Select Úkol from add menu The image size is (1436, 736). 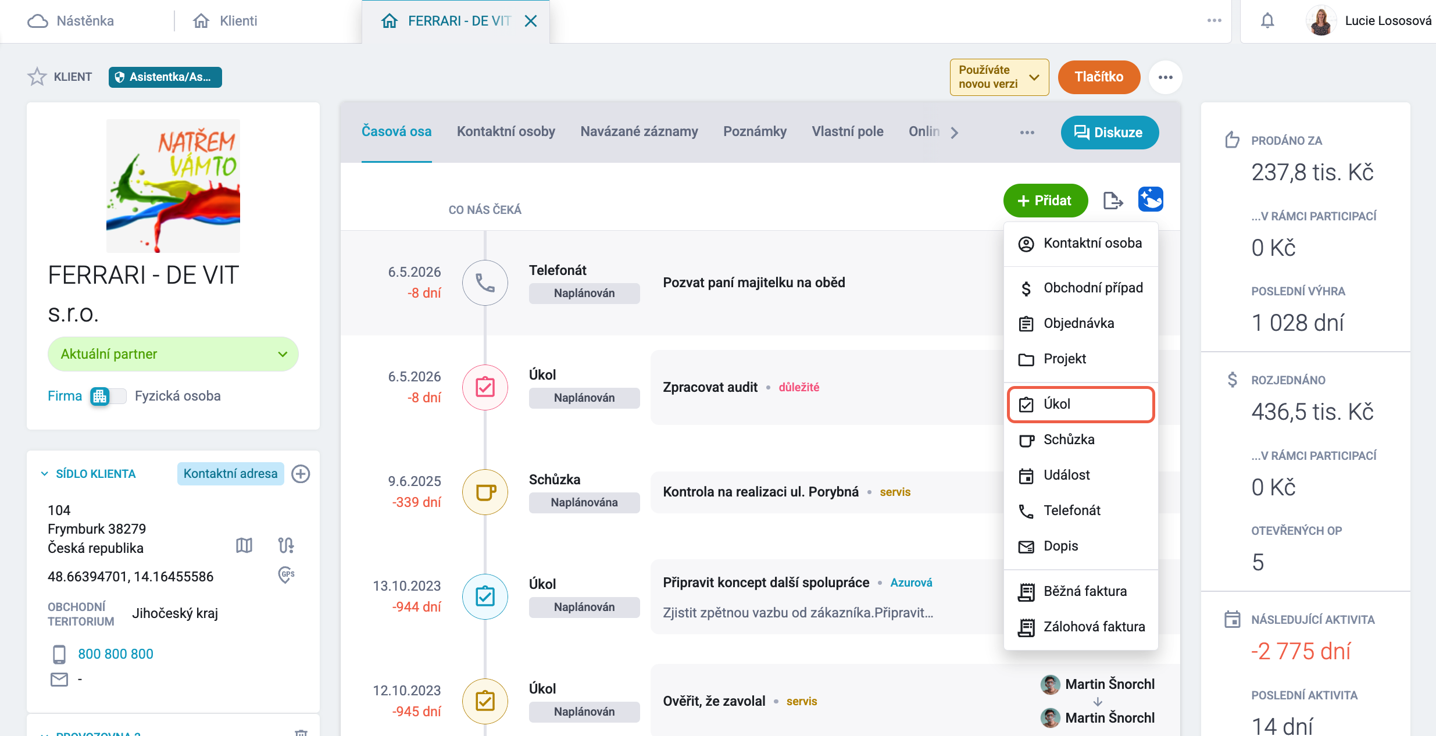(1081, 405)
